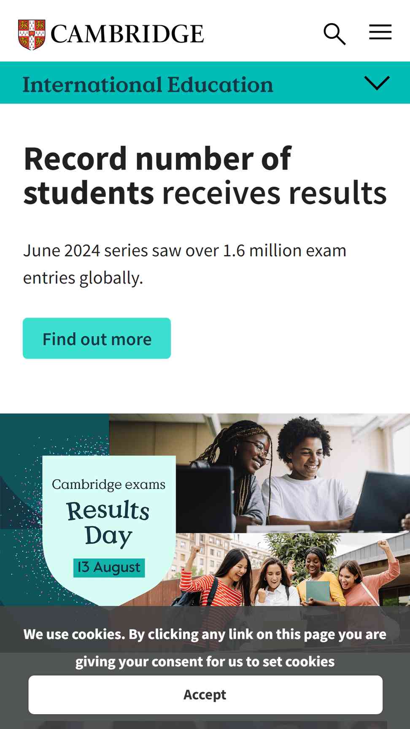Select the International Education section title
Image resolution: width=410 pixels, height=729 pixels.
tap(148, 84)
